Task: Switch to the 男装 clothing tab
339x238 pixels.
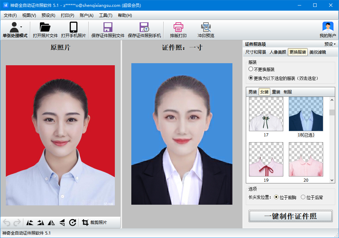Action: [253, 92]
